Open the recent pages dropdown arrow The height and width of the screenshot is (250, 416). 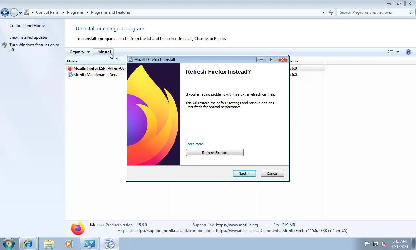(x=20, y=13)
